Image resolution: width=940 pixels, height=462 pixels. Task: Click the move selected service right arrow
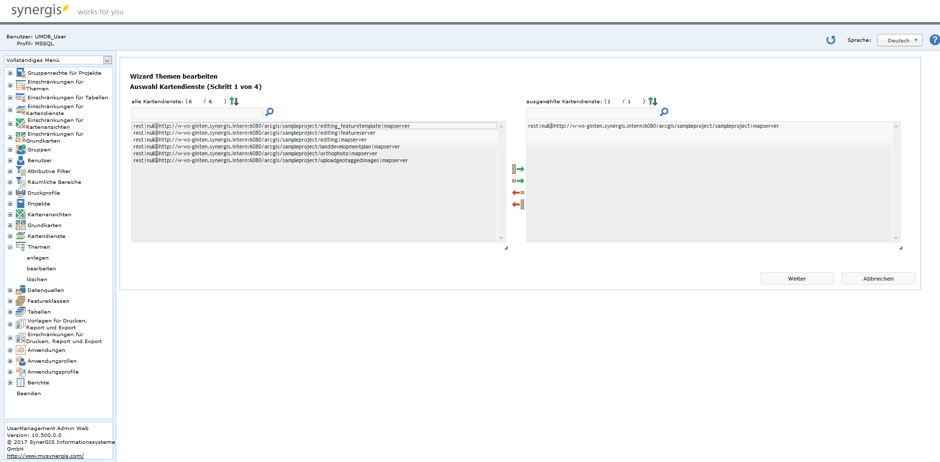(518, 180)
